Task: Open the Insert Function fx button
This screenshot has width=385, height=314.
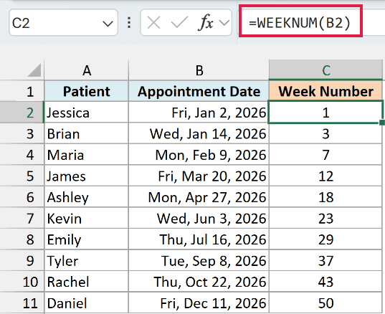Action: (206, 23)
